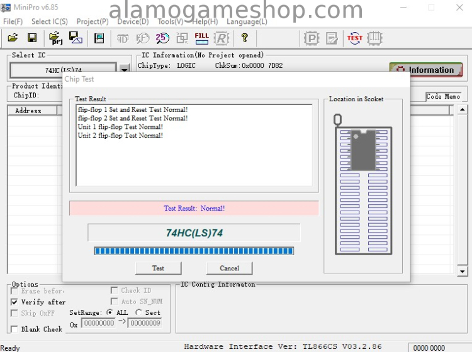The image size is (472, 352).
Task: Enable the Blank Check checkbox
Action: click(x=14, y=329)
